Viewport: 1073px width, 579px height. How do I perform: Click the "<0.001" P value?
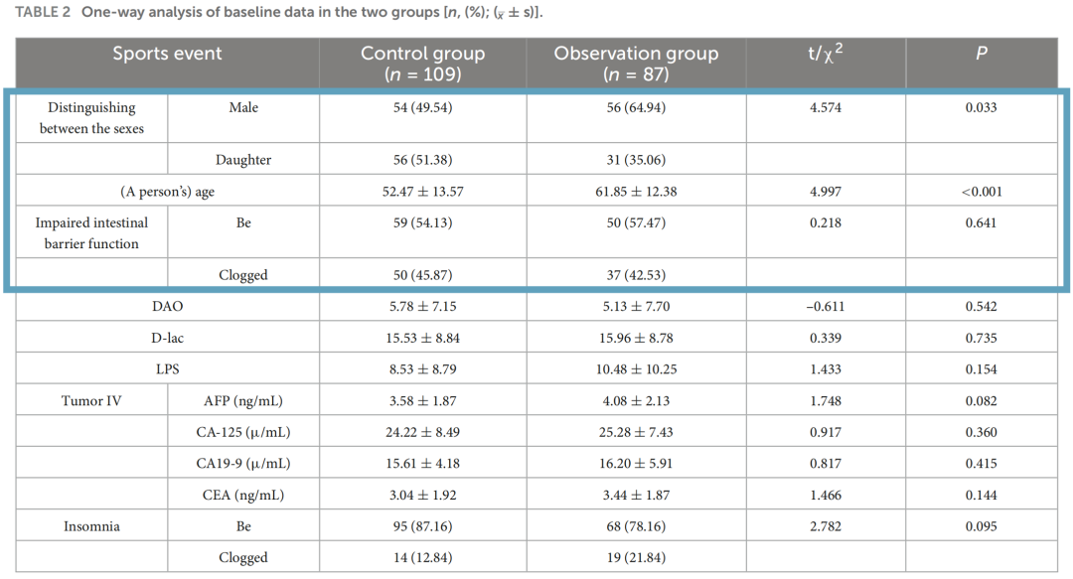[x=982, y=192]
